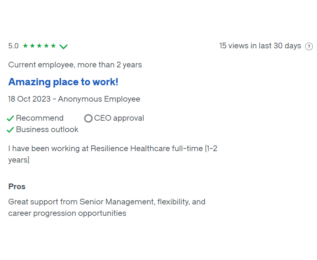Click the grey circle beside CEO approval
The height and width of the screenshot is (260, 317).
(88, 118)
